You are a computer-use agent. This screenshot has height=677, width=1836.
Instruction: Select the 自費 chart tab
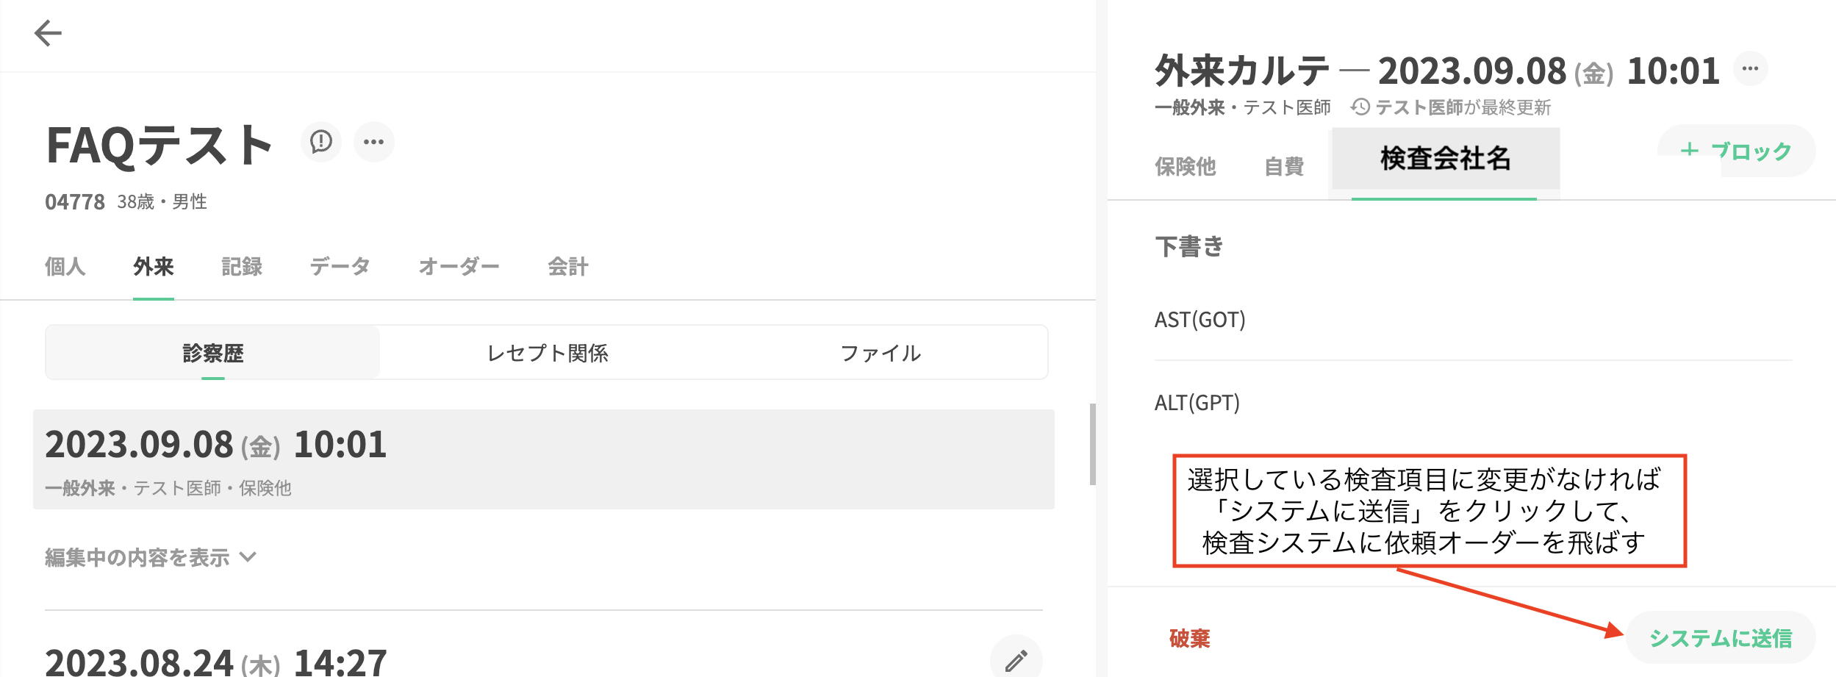(1284, 166)
